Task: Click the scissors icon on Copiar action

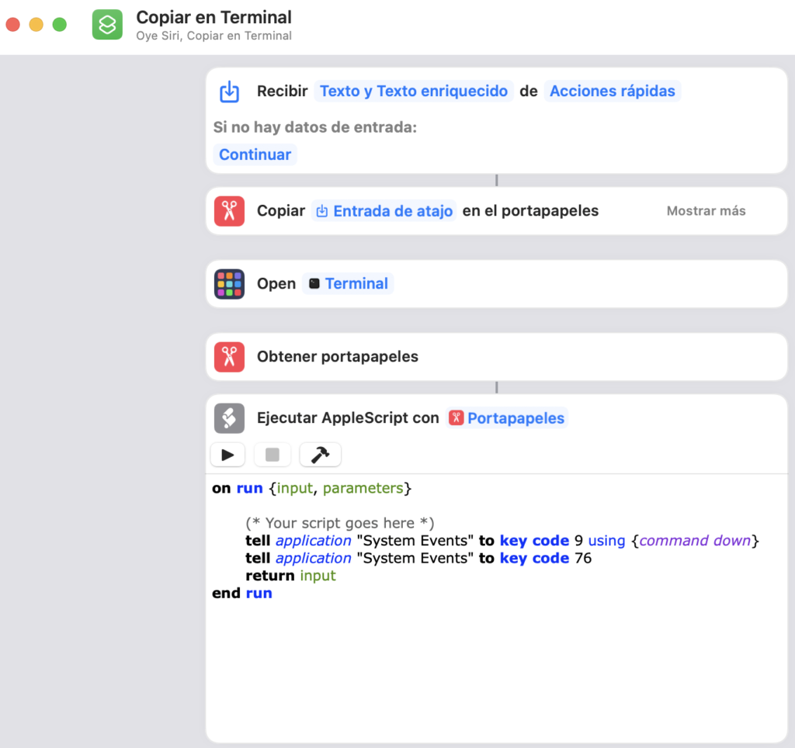Action: 229,211
